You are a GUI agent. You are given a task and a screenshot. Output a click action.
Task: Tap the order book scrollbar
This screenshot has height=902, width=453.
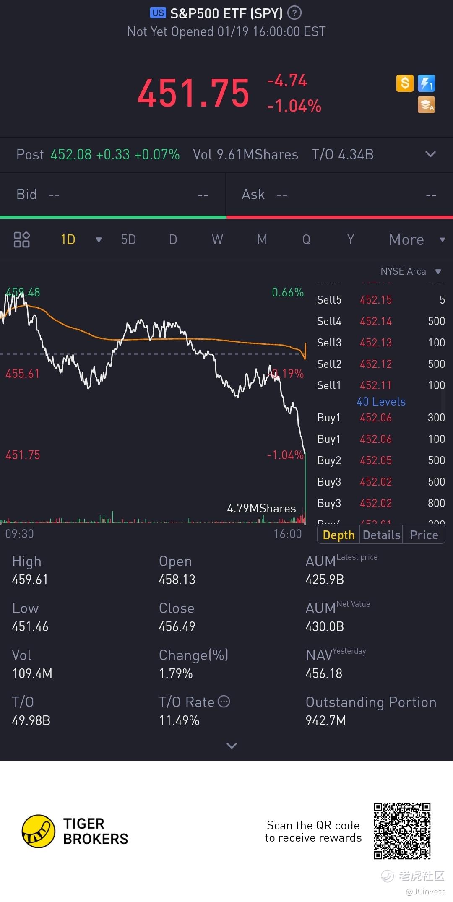coord(443,400)
